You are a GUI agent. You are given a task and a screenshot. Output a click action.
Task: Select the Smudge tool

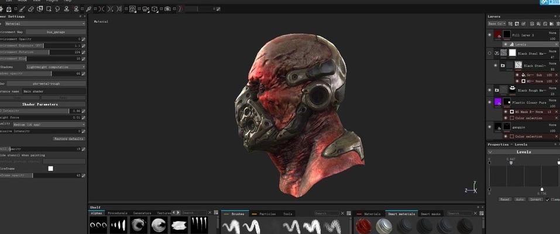(x=57, y=9)
